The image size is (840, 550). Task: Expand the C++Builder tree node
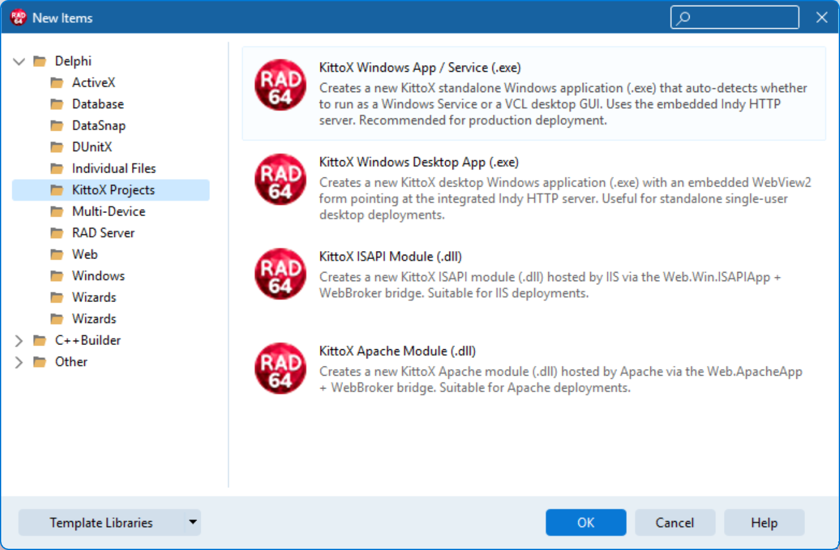tap(19, 340)
